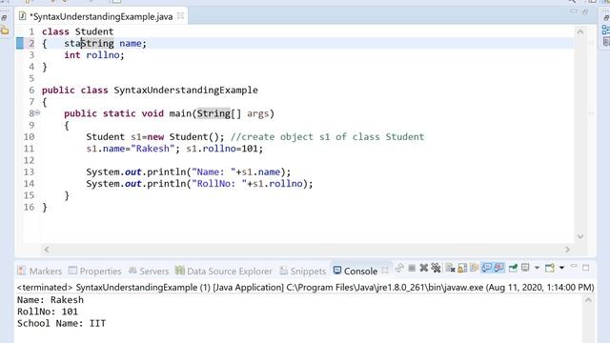Remove all terminated launches with double-X icon

[x=436, y=268]
